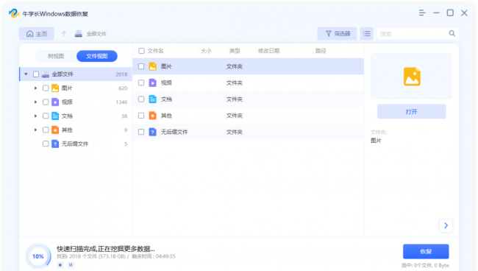
Task: Select the 视频 name in file list
Action: 166,82
